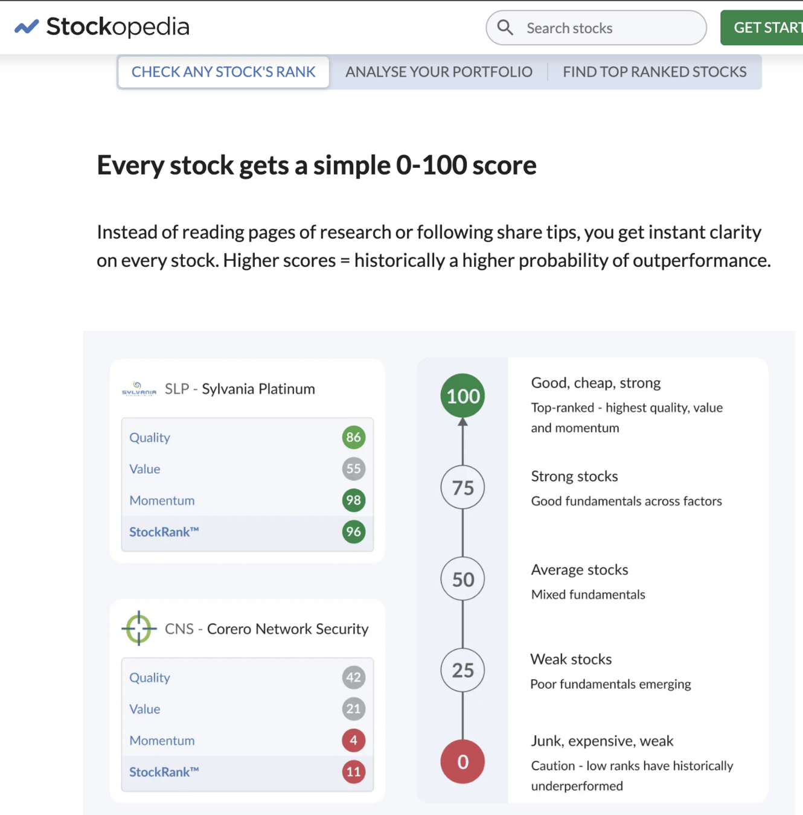Click Corero's Momentum score badge 4
Screen dimensions: 803x815
(354, 740)
